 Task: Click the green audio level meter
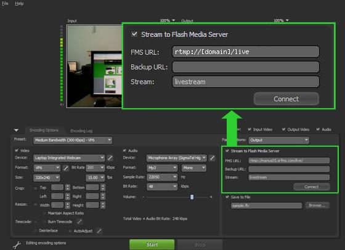(62, 64)
